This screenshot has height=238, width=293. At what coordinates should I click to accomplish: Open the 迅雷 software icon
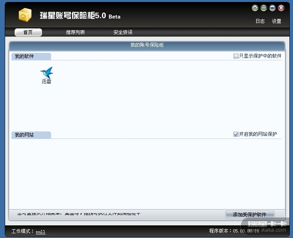click(x=46, y=75)
